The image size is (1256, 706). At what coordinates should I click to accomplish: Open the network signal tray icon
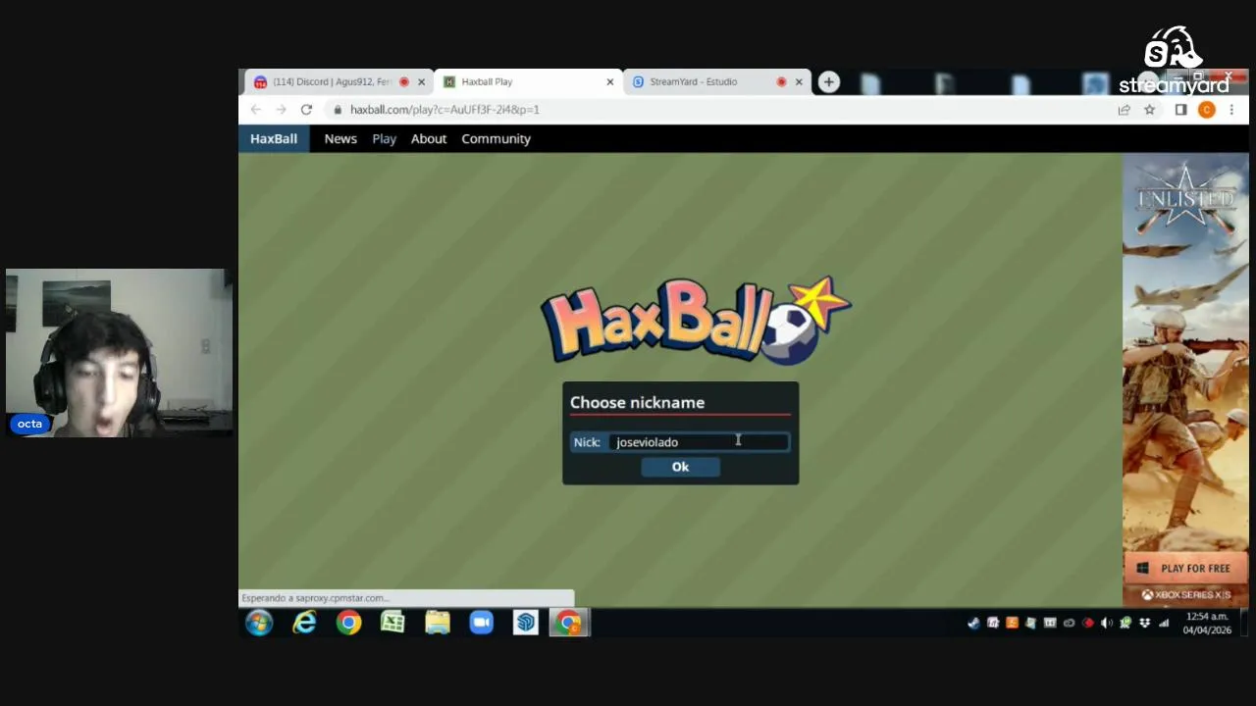[x=1164, y=623]
